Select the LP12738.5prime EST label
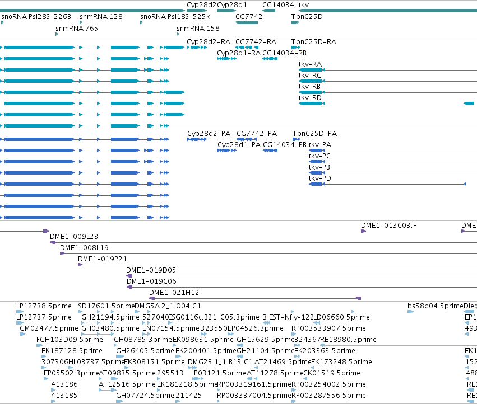This screenshot has width=477, height=404. [44, 306]
